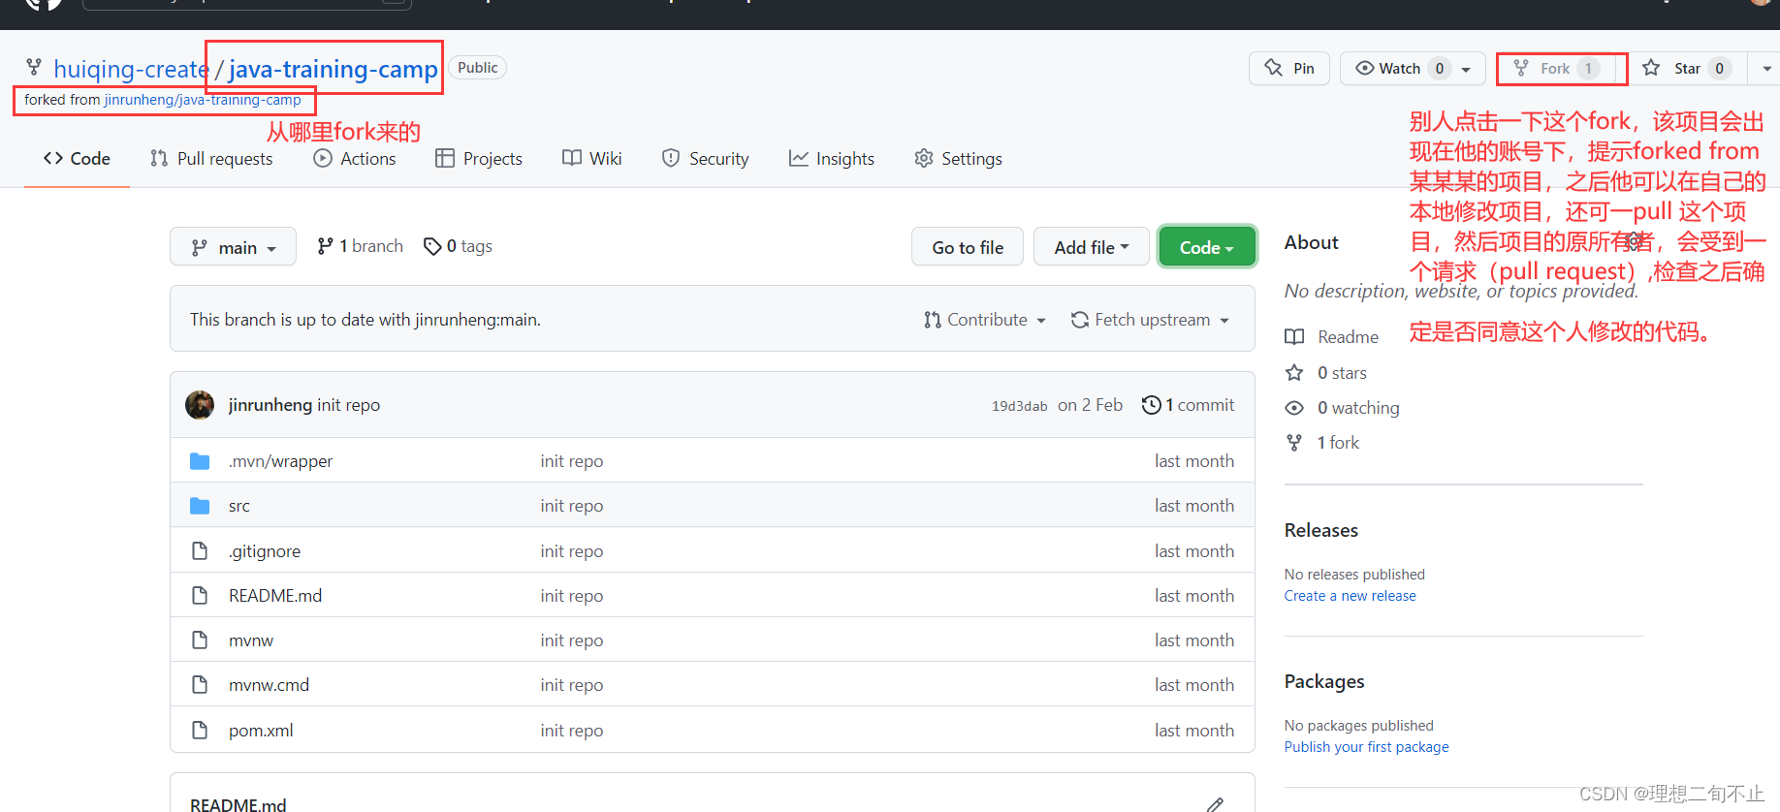Click the README.md heading at the bottom

[x=238, y=804]
